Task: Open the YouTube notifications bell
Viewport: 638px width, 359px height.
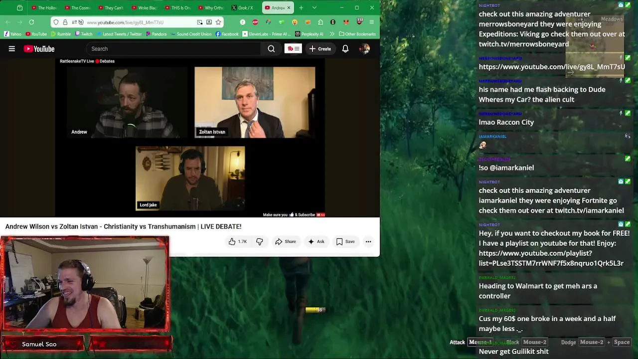Action: (x=345, y=49)
